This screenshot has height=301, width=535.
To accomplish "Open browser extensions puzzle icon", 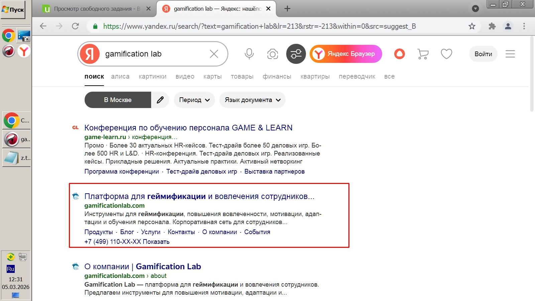I will [x=492, y=26].
